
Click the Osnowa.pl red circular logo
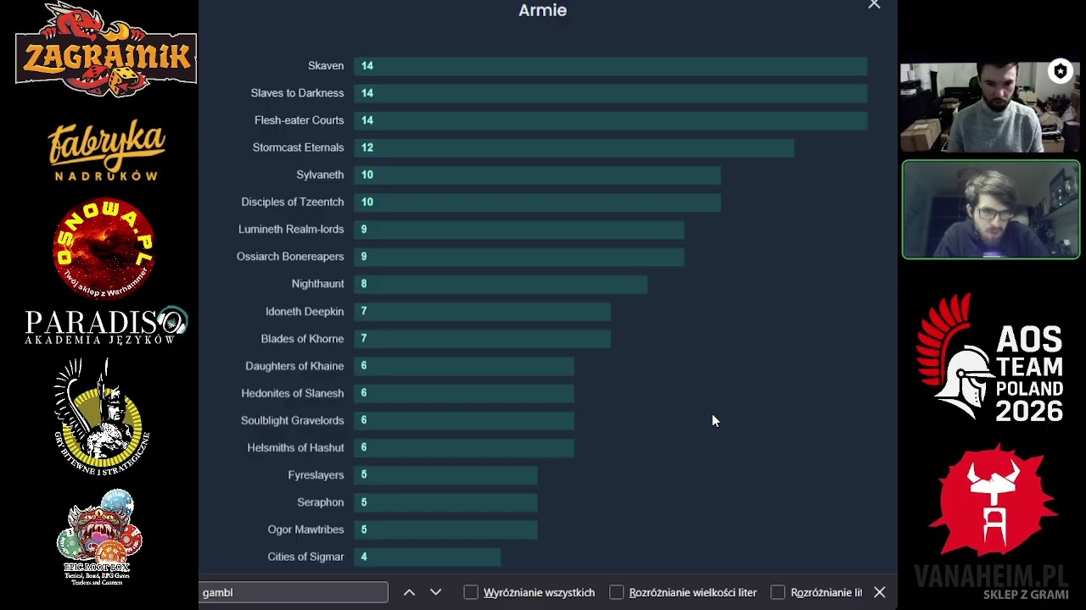[x=104, y=248]
